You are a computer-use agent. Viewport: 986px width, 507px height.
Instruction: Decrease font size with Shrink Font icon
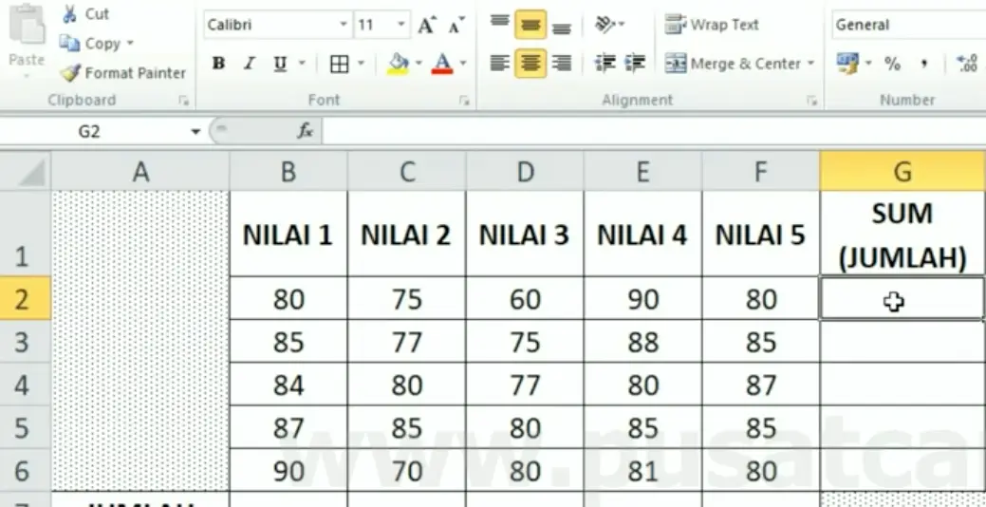click(x=456, y=26)
